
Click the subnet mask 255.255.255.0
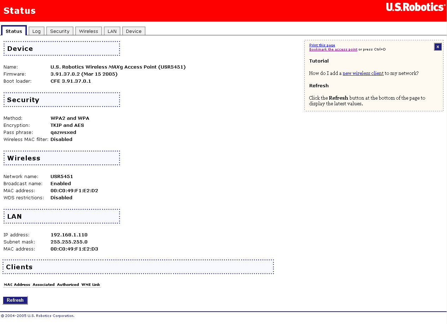69,242
